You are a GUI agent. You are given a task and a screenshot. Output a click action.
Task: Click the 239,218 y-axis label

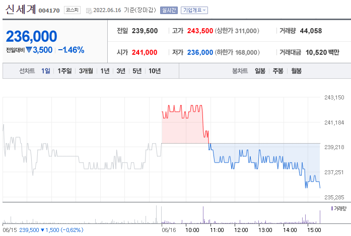pos(334,147)
